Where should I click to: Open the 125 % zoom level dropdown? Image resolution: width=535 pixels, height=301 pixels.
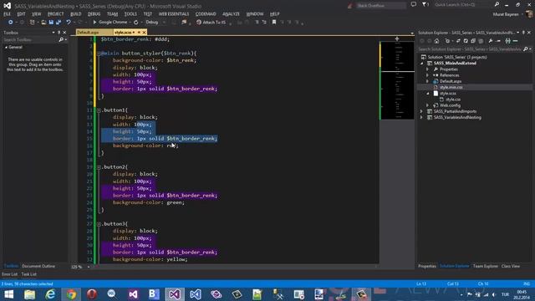point(89,267)
